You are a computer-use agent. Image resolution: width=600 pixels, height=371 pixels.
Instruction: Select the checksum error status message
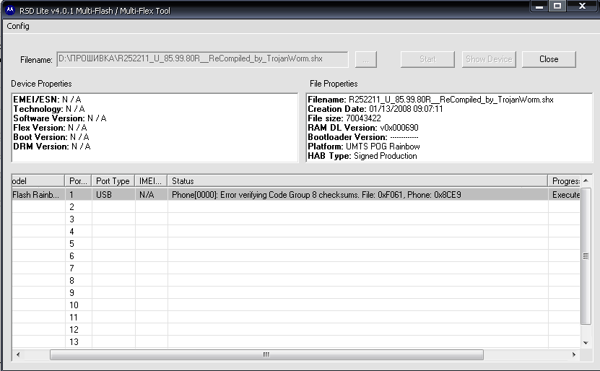click(x=316, y=195)
